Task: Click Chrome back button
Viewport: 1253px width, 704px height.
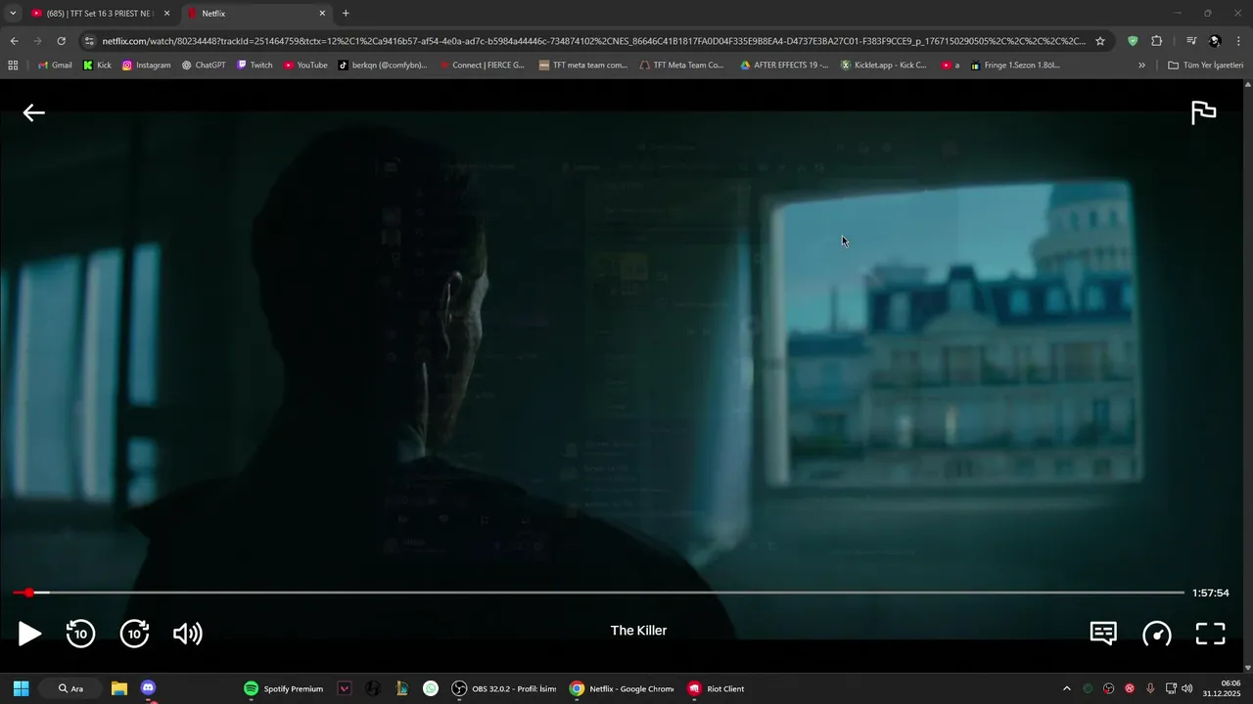Action: pyautogui.click(x=14, y=41)
